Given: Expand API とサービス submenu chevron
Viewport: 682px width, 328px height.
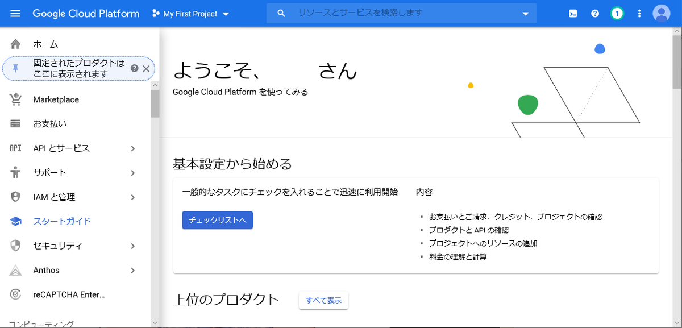Looking at the screenshot, I should (x=132, y=148).
